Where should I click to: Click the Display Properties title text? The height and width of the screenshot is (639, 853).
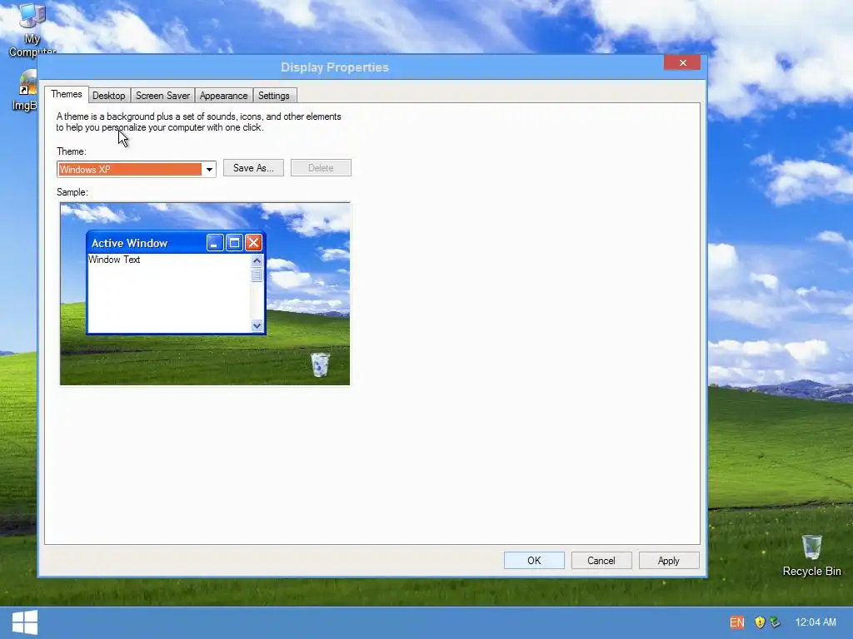(335, 67)
